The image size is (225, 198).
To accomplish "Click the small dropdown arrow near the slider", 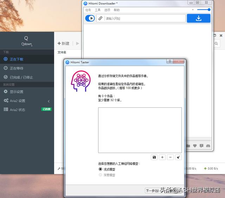I will point(193,10).
